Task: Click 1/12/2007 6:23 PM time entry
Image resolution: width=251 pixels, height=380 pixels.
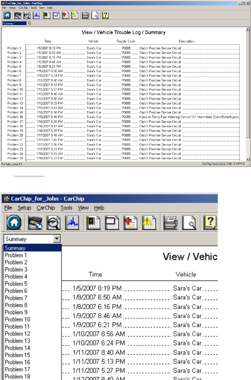Action: [x=50, y=103]
